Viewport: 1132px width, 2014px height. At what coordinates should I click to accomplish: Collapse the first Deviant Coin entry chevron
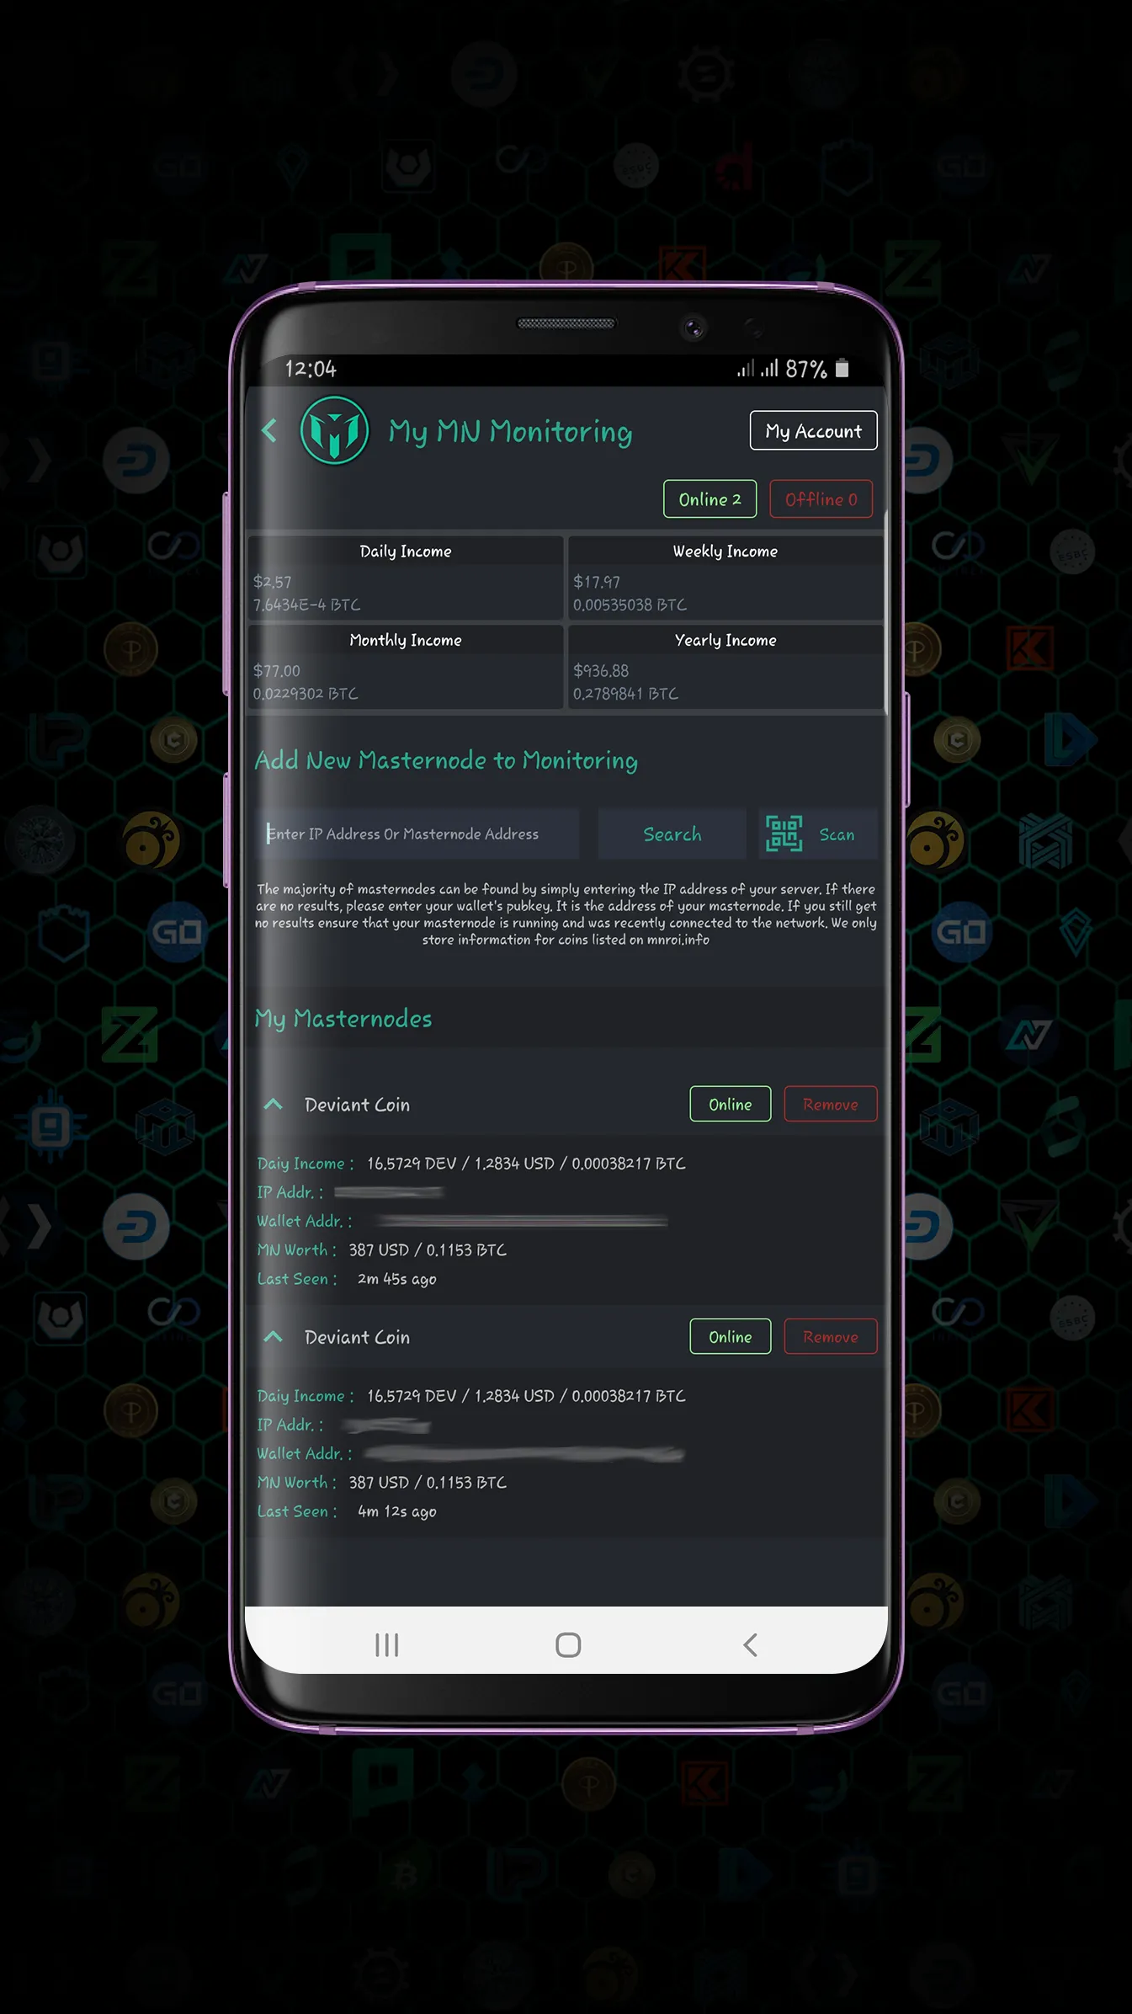pos(273,1104)
